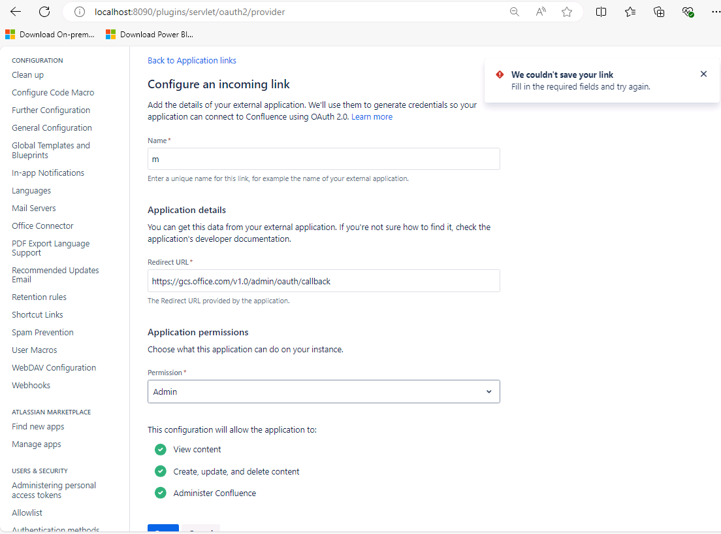Focus the Name input field

click(324, 159)
